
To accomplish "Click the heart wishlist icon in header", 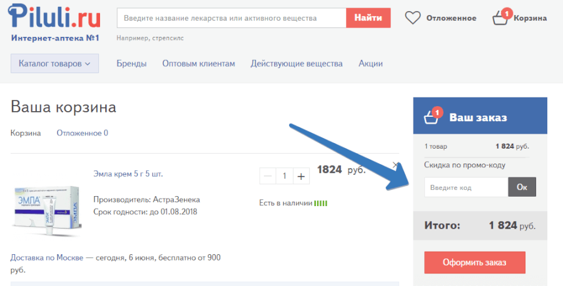I will point(413,17).
